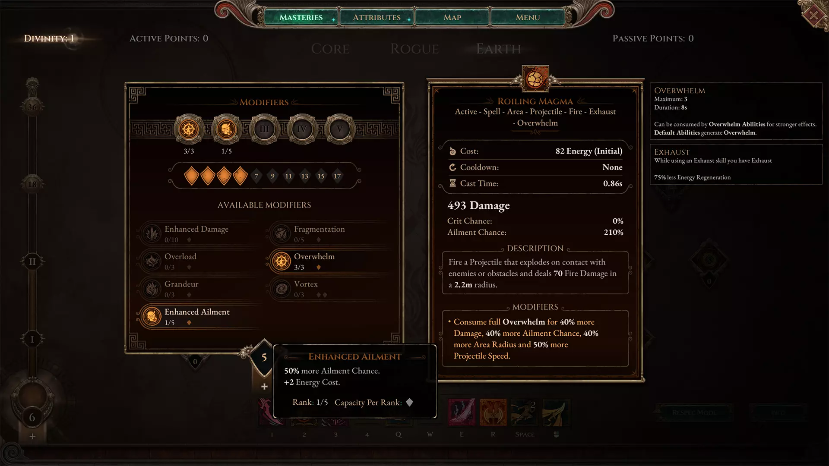
Task: Click the Roiling Magma skill icon
Action: click(x=535, y=79)
